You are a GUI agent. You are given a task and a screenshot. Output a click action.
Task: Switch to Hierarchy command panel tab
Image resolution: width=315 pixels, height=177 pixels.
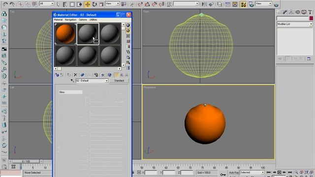point(291,12)
